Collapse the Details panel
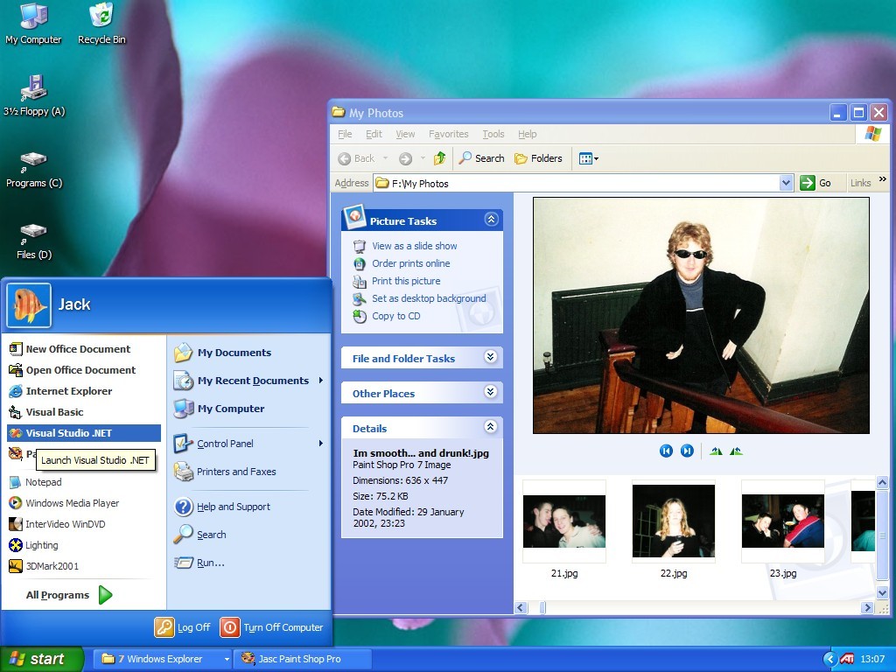The width and height of the screenshot is (896, 672). coord(490,427)
